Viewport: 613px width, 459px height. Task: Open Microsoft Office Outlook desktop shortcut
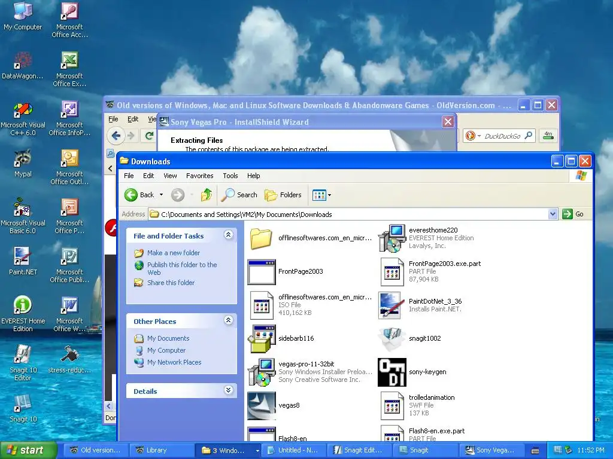[69, 167]
